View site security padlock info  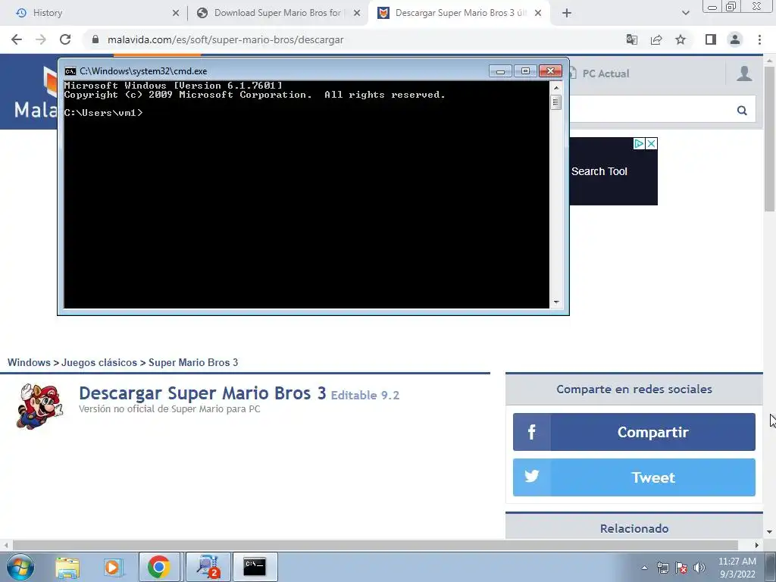point(95,39)
